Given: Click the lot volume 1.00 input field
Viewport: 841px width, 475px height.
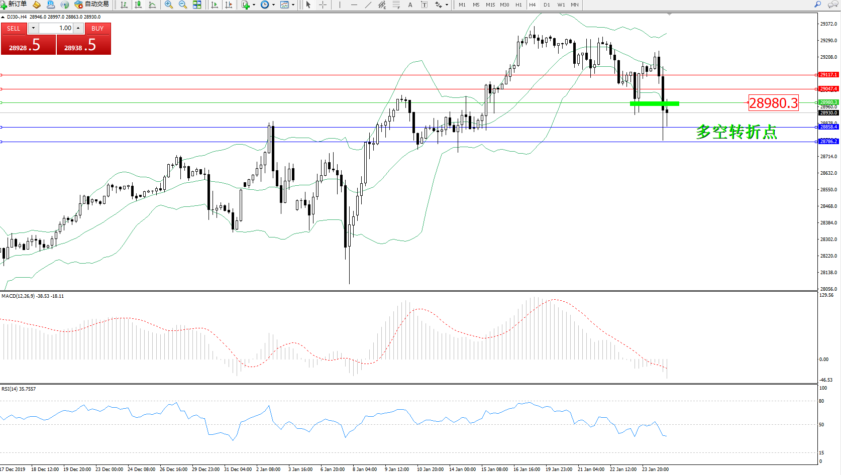Looking at the screenshot, I should (x=56, y=28).
